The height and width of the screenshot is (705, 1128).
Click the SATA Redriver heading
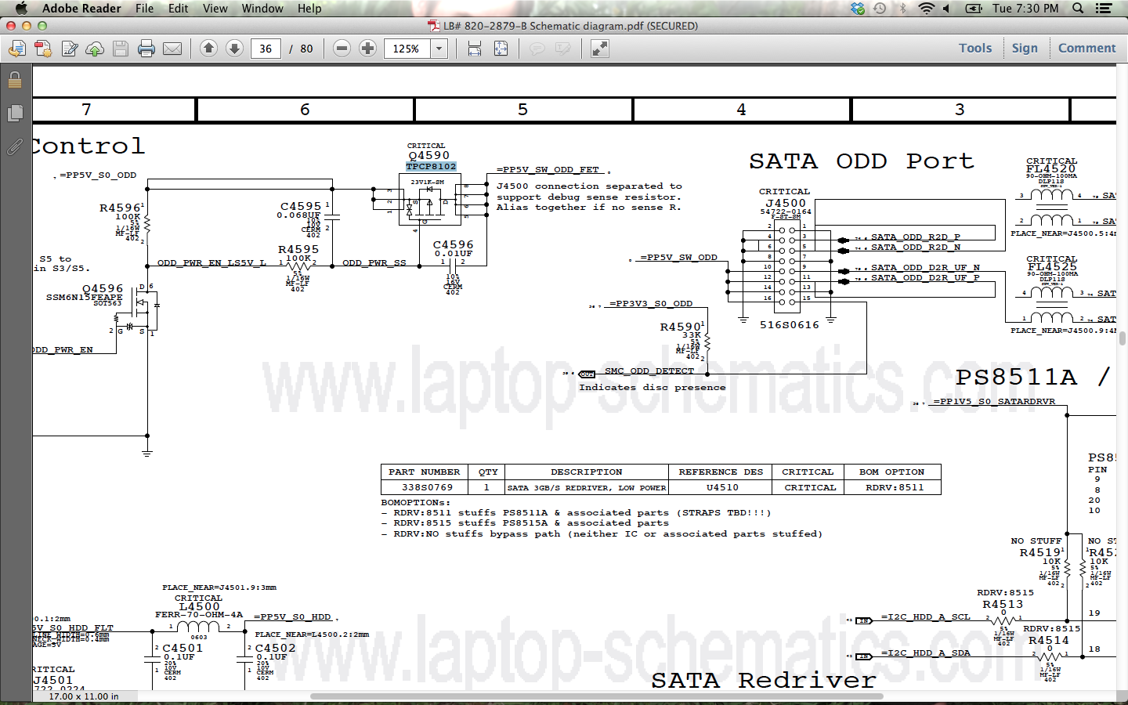764,680
